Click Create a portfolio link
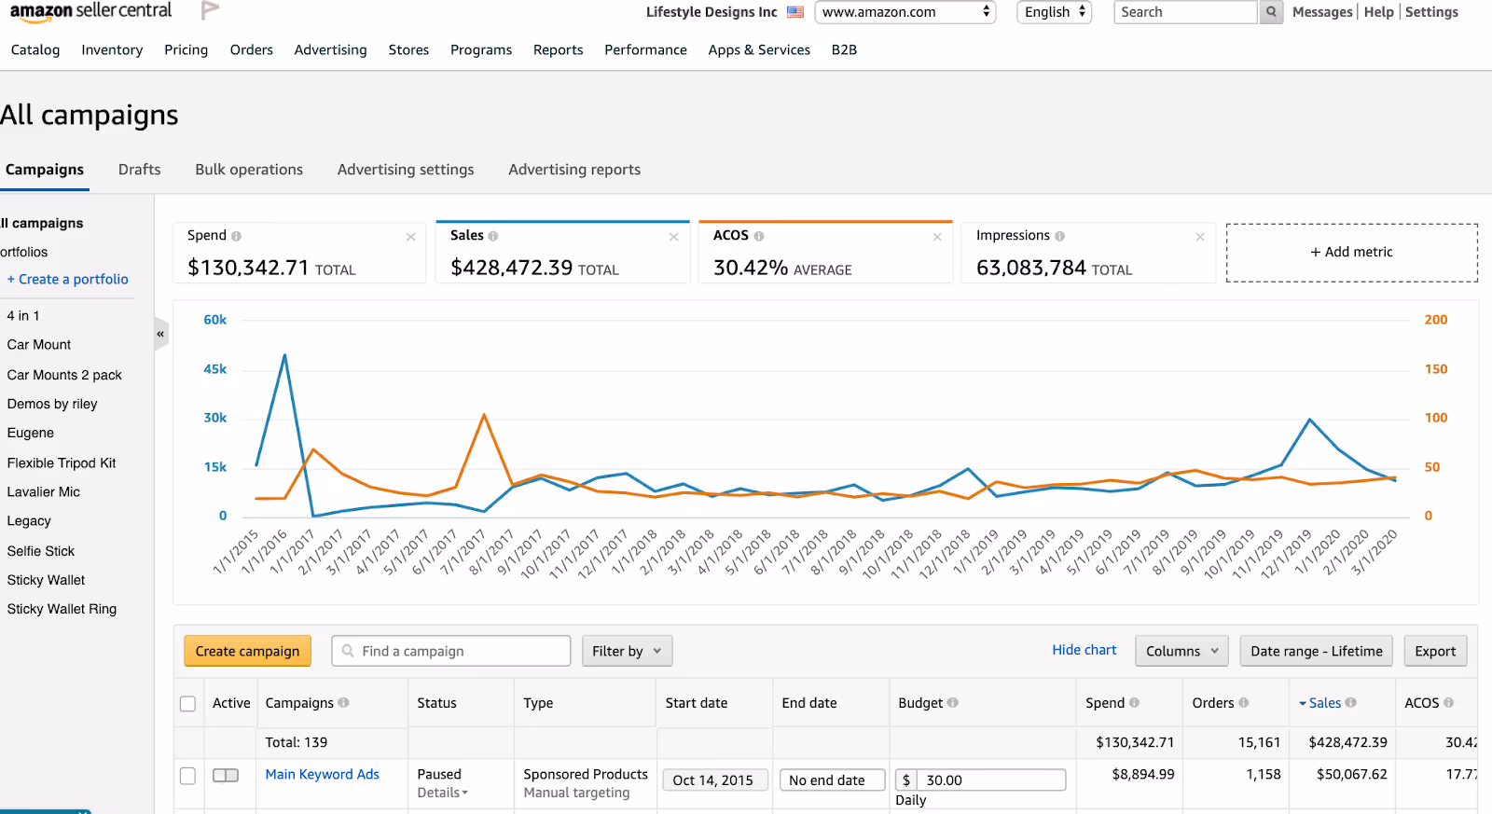Viewport: 1492px width, 814px height. (x=68, y=279)
